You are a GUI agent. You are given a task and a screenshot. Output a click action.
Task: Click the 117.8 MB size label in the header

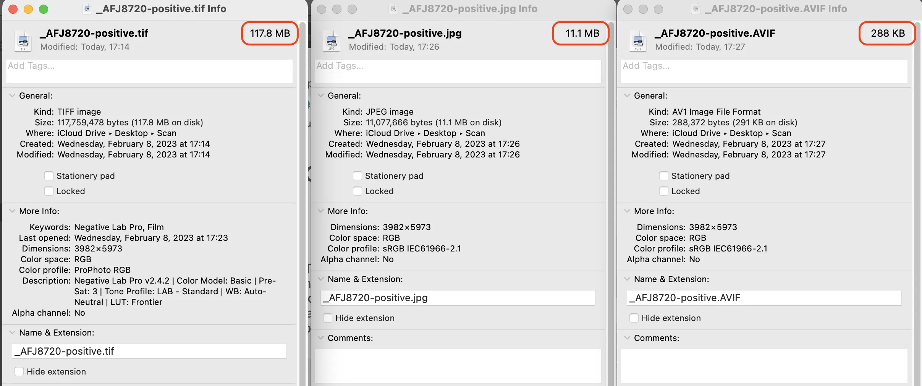(270, 33)
